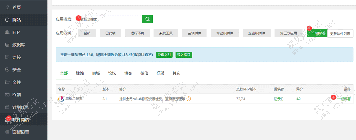356x140 pixels.
Task: Switch to the 全部 tab
Action: (x=64, y=73)
